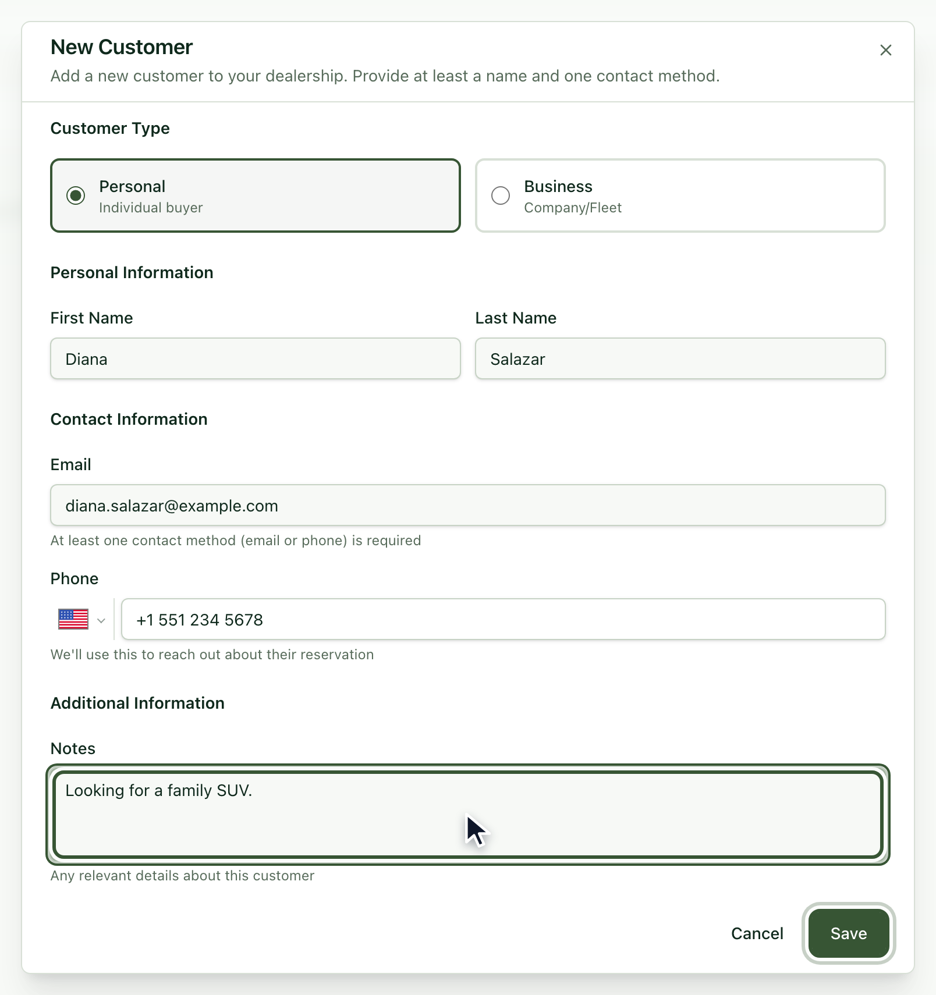Click the 'At least one contact method' hint
This screenshot has height=995, width=936.
coord(236,541)
